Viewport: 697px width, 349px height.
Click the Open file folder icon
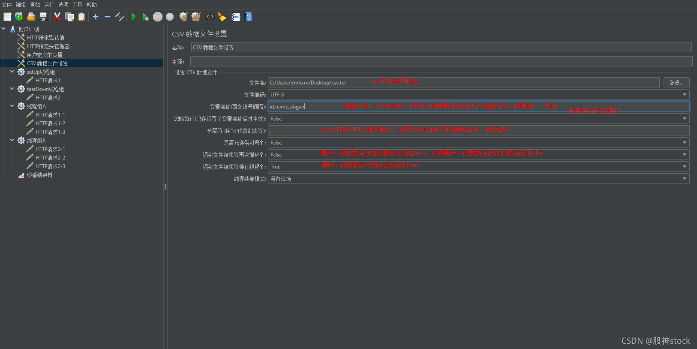pos(31,17)
